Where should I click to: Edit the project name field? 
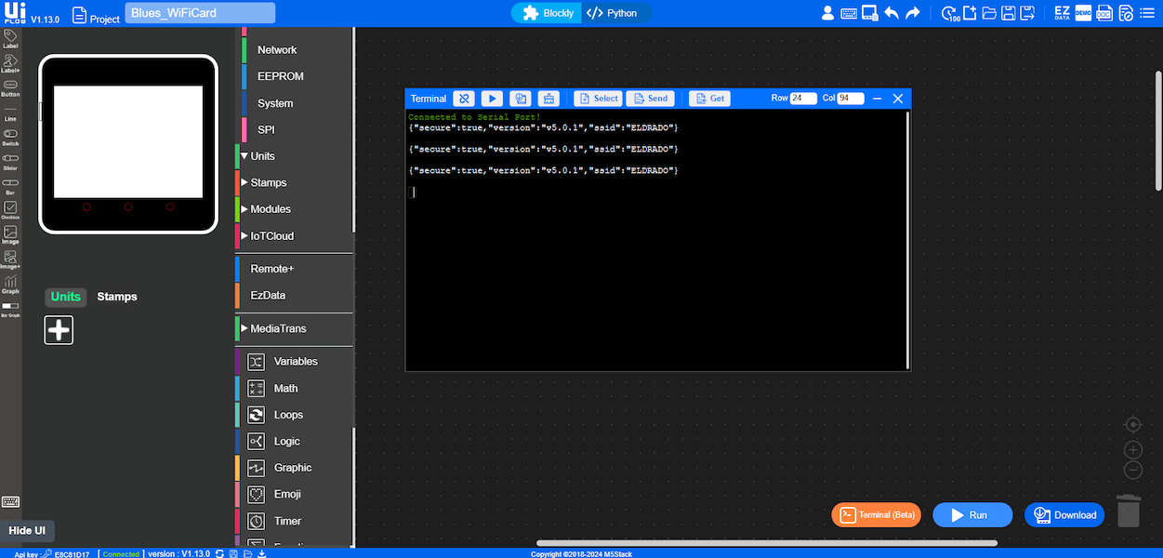200,13
